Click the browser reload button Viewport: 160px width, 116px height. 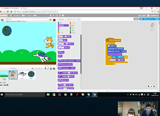coord(8,12)
